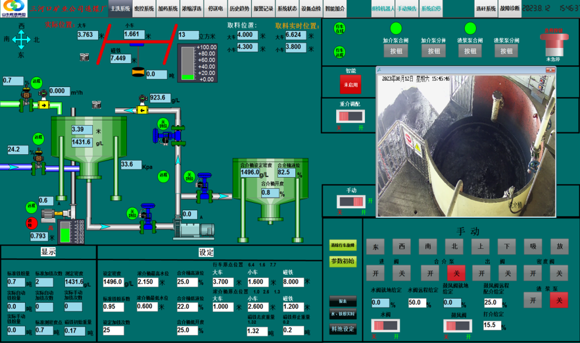Click the four-way direction arrows compass icon

pos(21,40)
